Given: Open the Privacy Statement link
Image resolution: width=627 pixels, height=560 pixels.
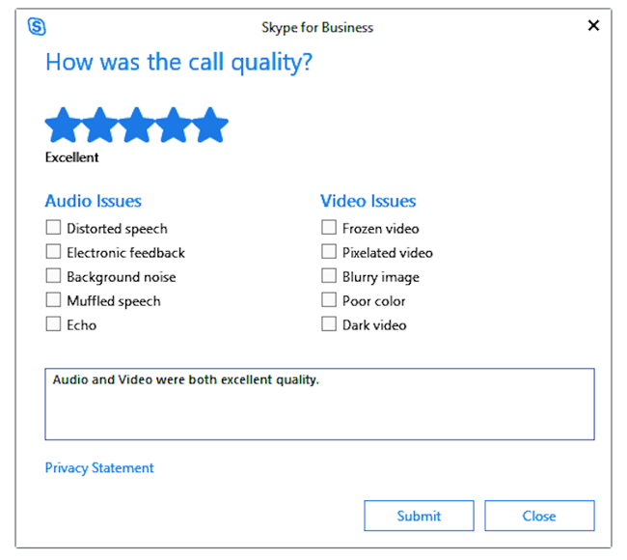Looking at the screenshot, I should (x=99, y=467).
